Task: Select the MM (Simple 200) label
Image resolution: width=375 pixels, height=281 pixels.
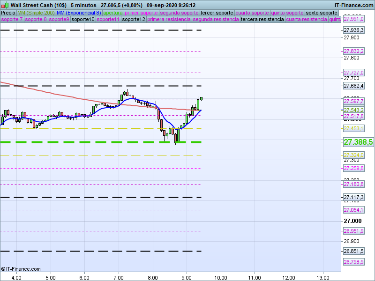Action: (36, 13)
